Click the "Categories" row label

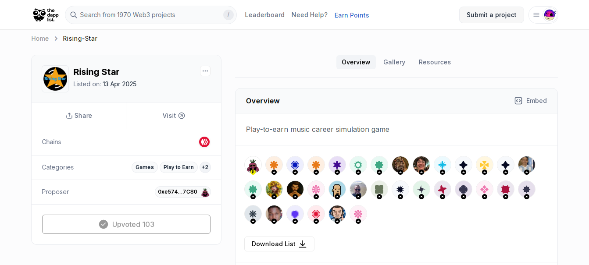58,167
